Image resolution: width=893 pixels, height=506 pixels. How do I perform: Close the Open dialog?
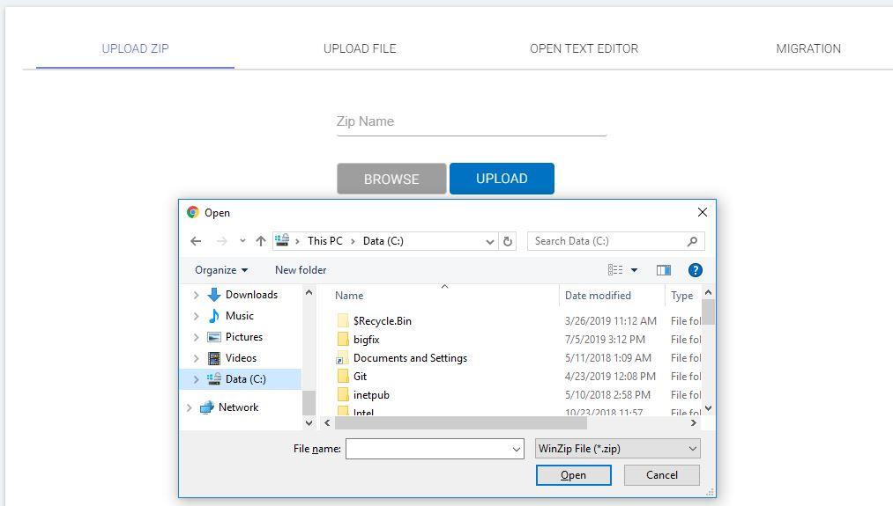coord(703,212)
